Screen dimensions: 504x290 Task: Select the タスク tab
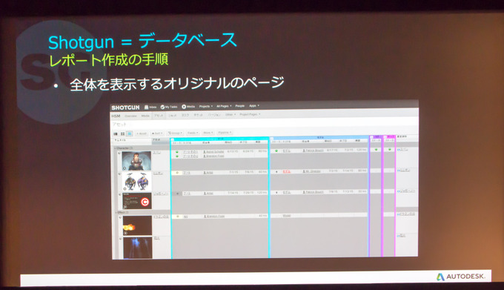pos(185,115)
